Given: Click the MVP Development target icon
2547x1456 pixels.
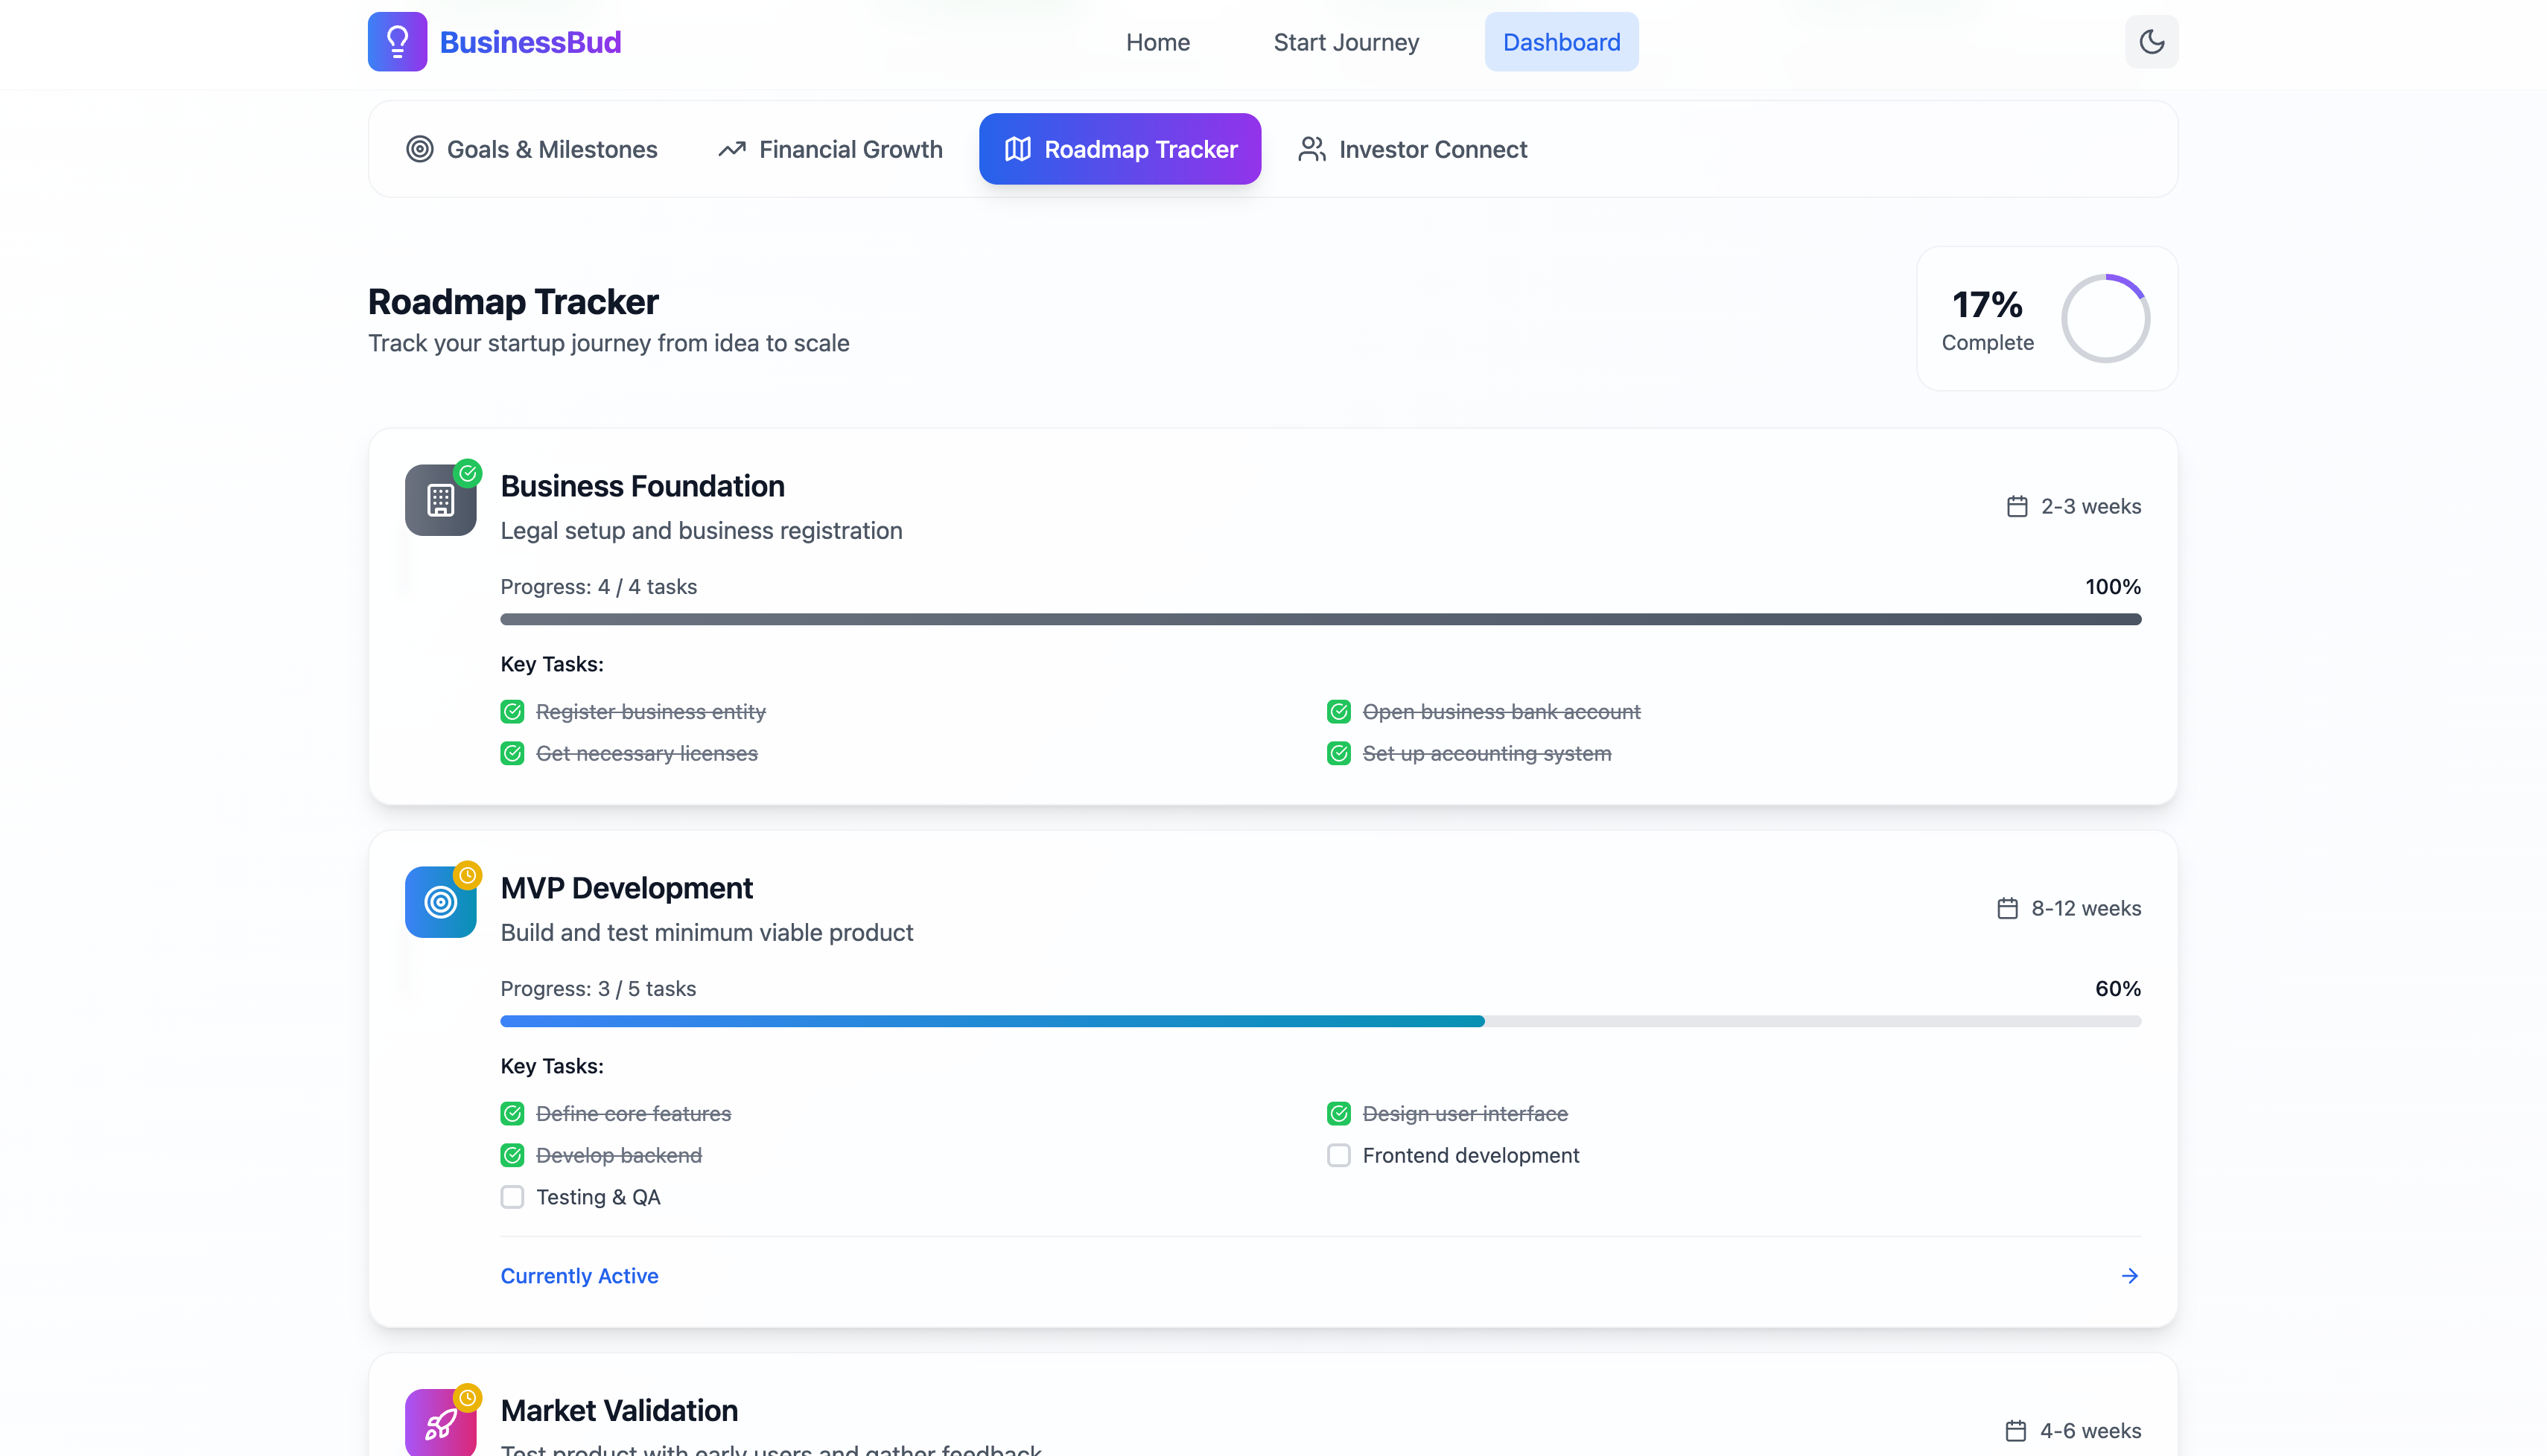Looking at the screenshot, I should coord(440,902).
